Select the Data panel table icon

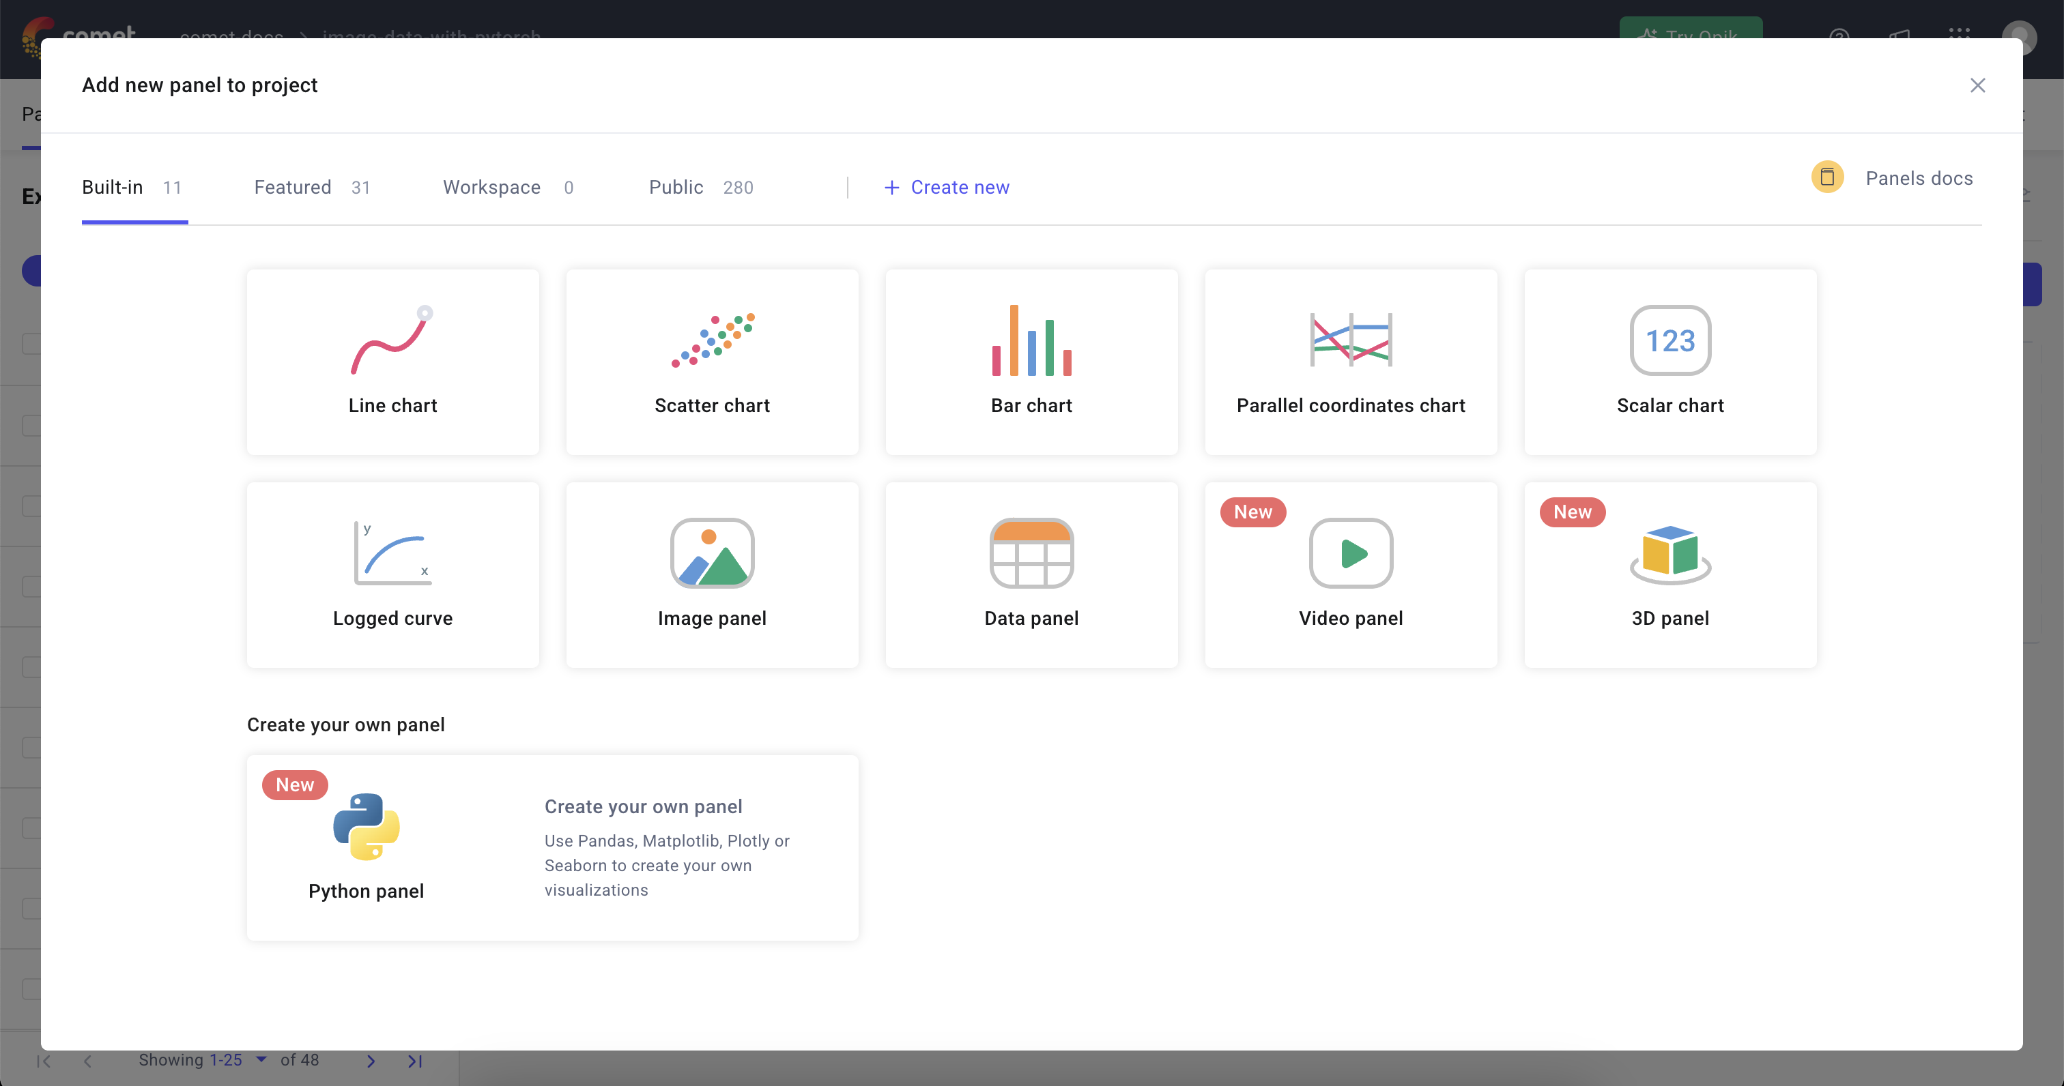[x=1031, y=553]
